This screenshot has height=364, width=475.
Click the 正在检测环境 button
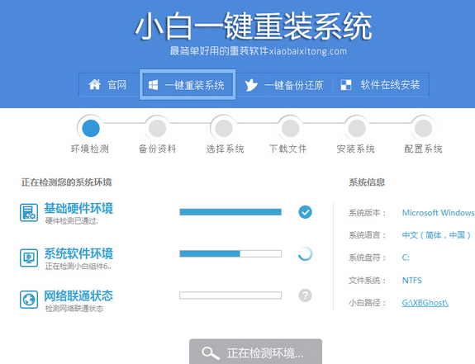point(255,352)
